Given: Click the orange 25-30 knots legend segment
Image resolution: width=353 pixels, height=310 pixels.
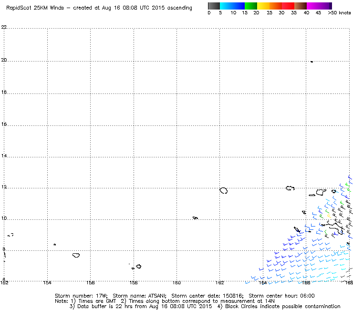Looking at the screenshot, I should [276, 6].
